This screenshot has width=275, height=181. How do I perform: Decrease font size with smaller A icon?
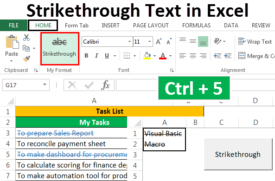pyautogui.click(x=169, y=41)
